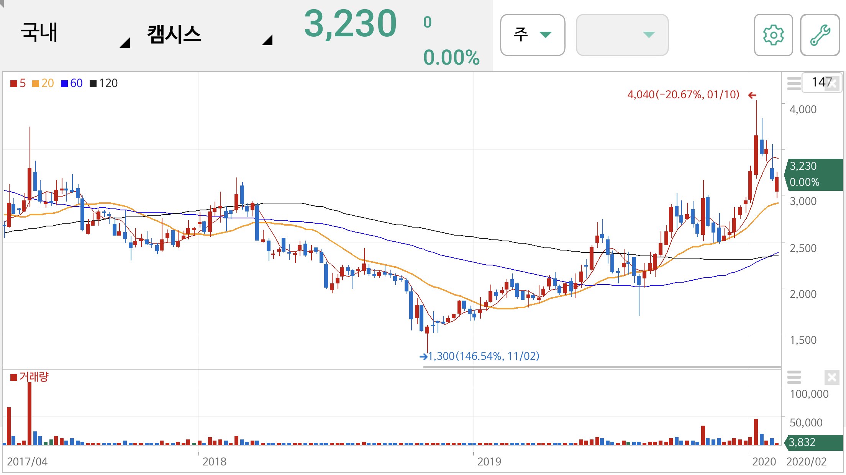Click the 0.00% change percentage in header
Screen dimensions: 846x475
click(451, 58)
